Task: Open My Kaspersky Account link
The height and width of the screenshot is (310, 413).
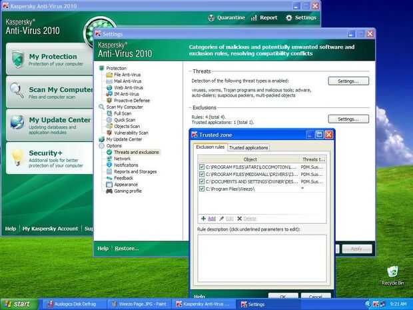Action: 50,229
